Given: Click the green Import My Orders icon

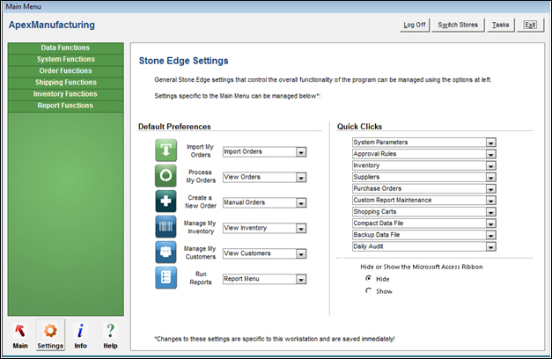Looking at the screenshot, I should [x=166, y=150].
